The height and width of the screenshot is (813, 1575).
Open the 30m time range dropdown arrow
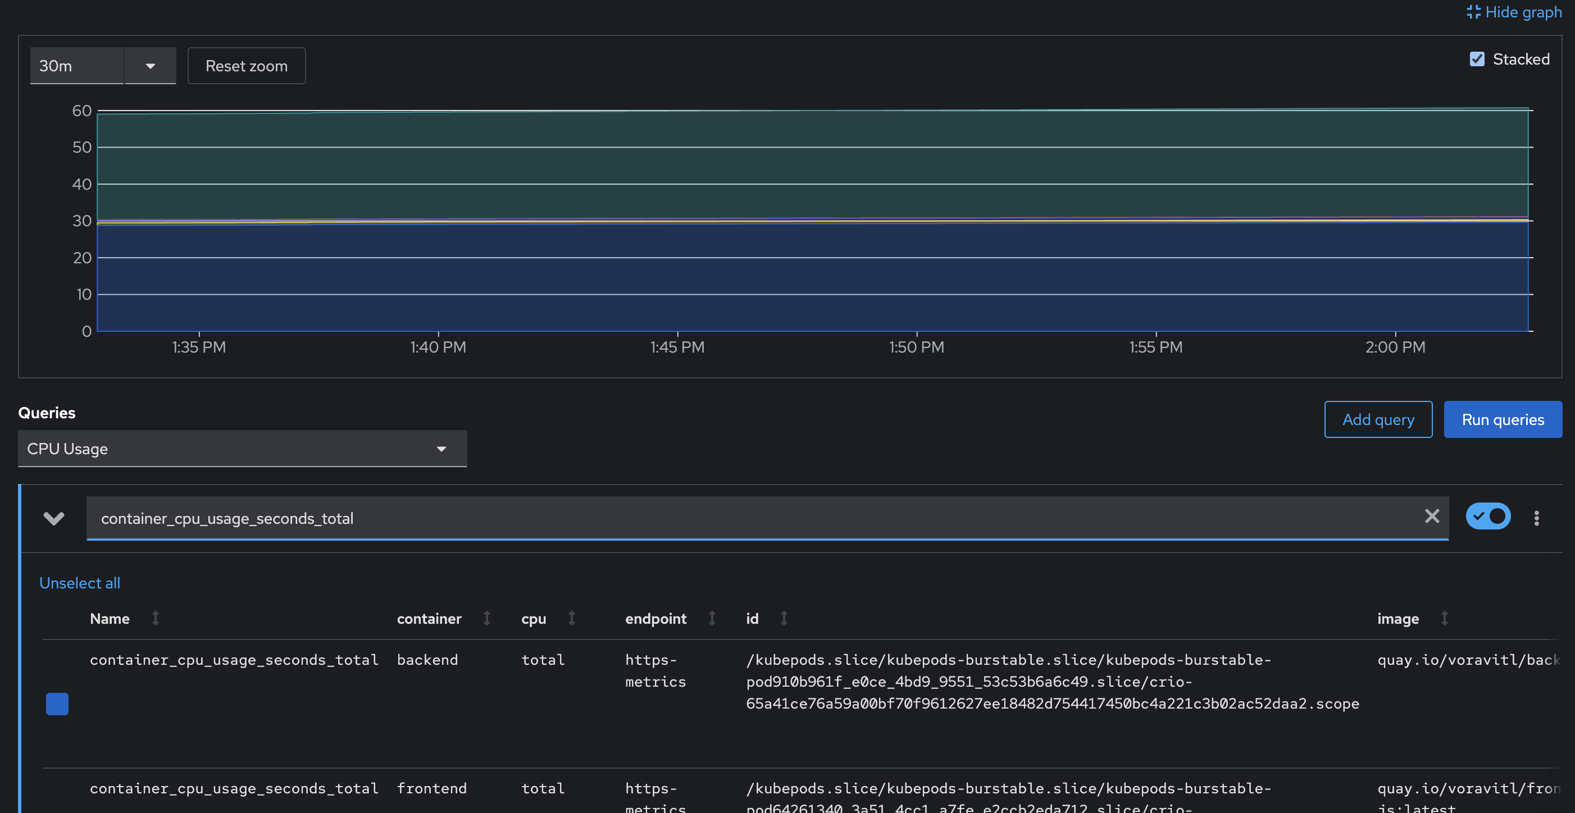(x=151, y=66)
